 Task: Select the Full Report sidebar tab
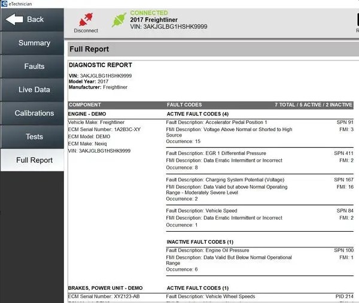(x=34, y=160)
